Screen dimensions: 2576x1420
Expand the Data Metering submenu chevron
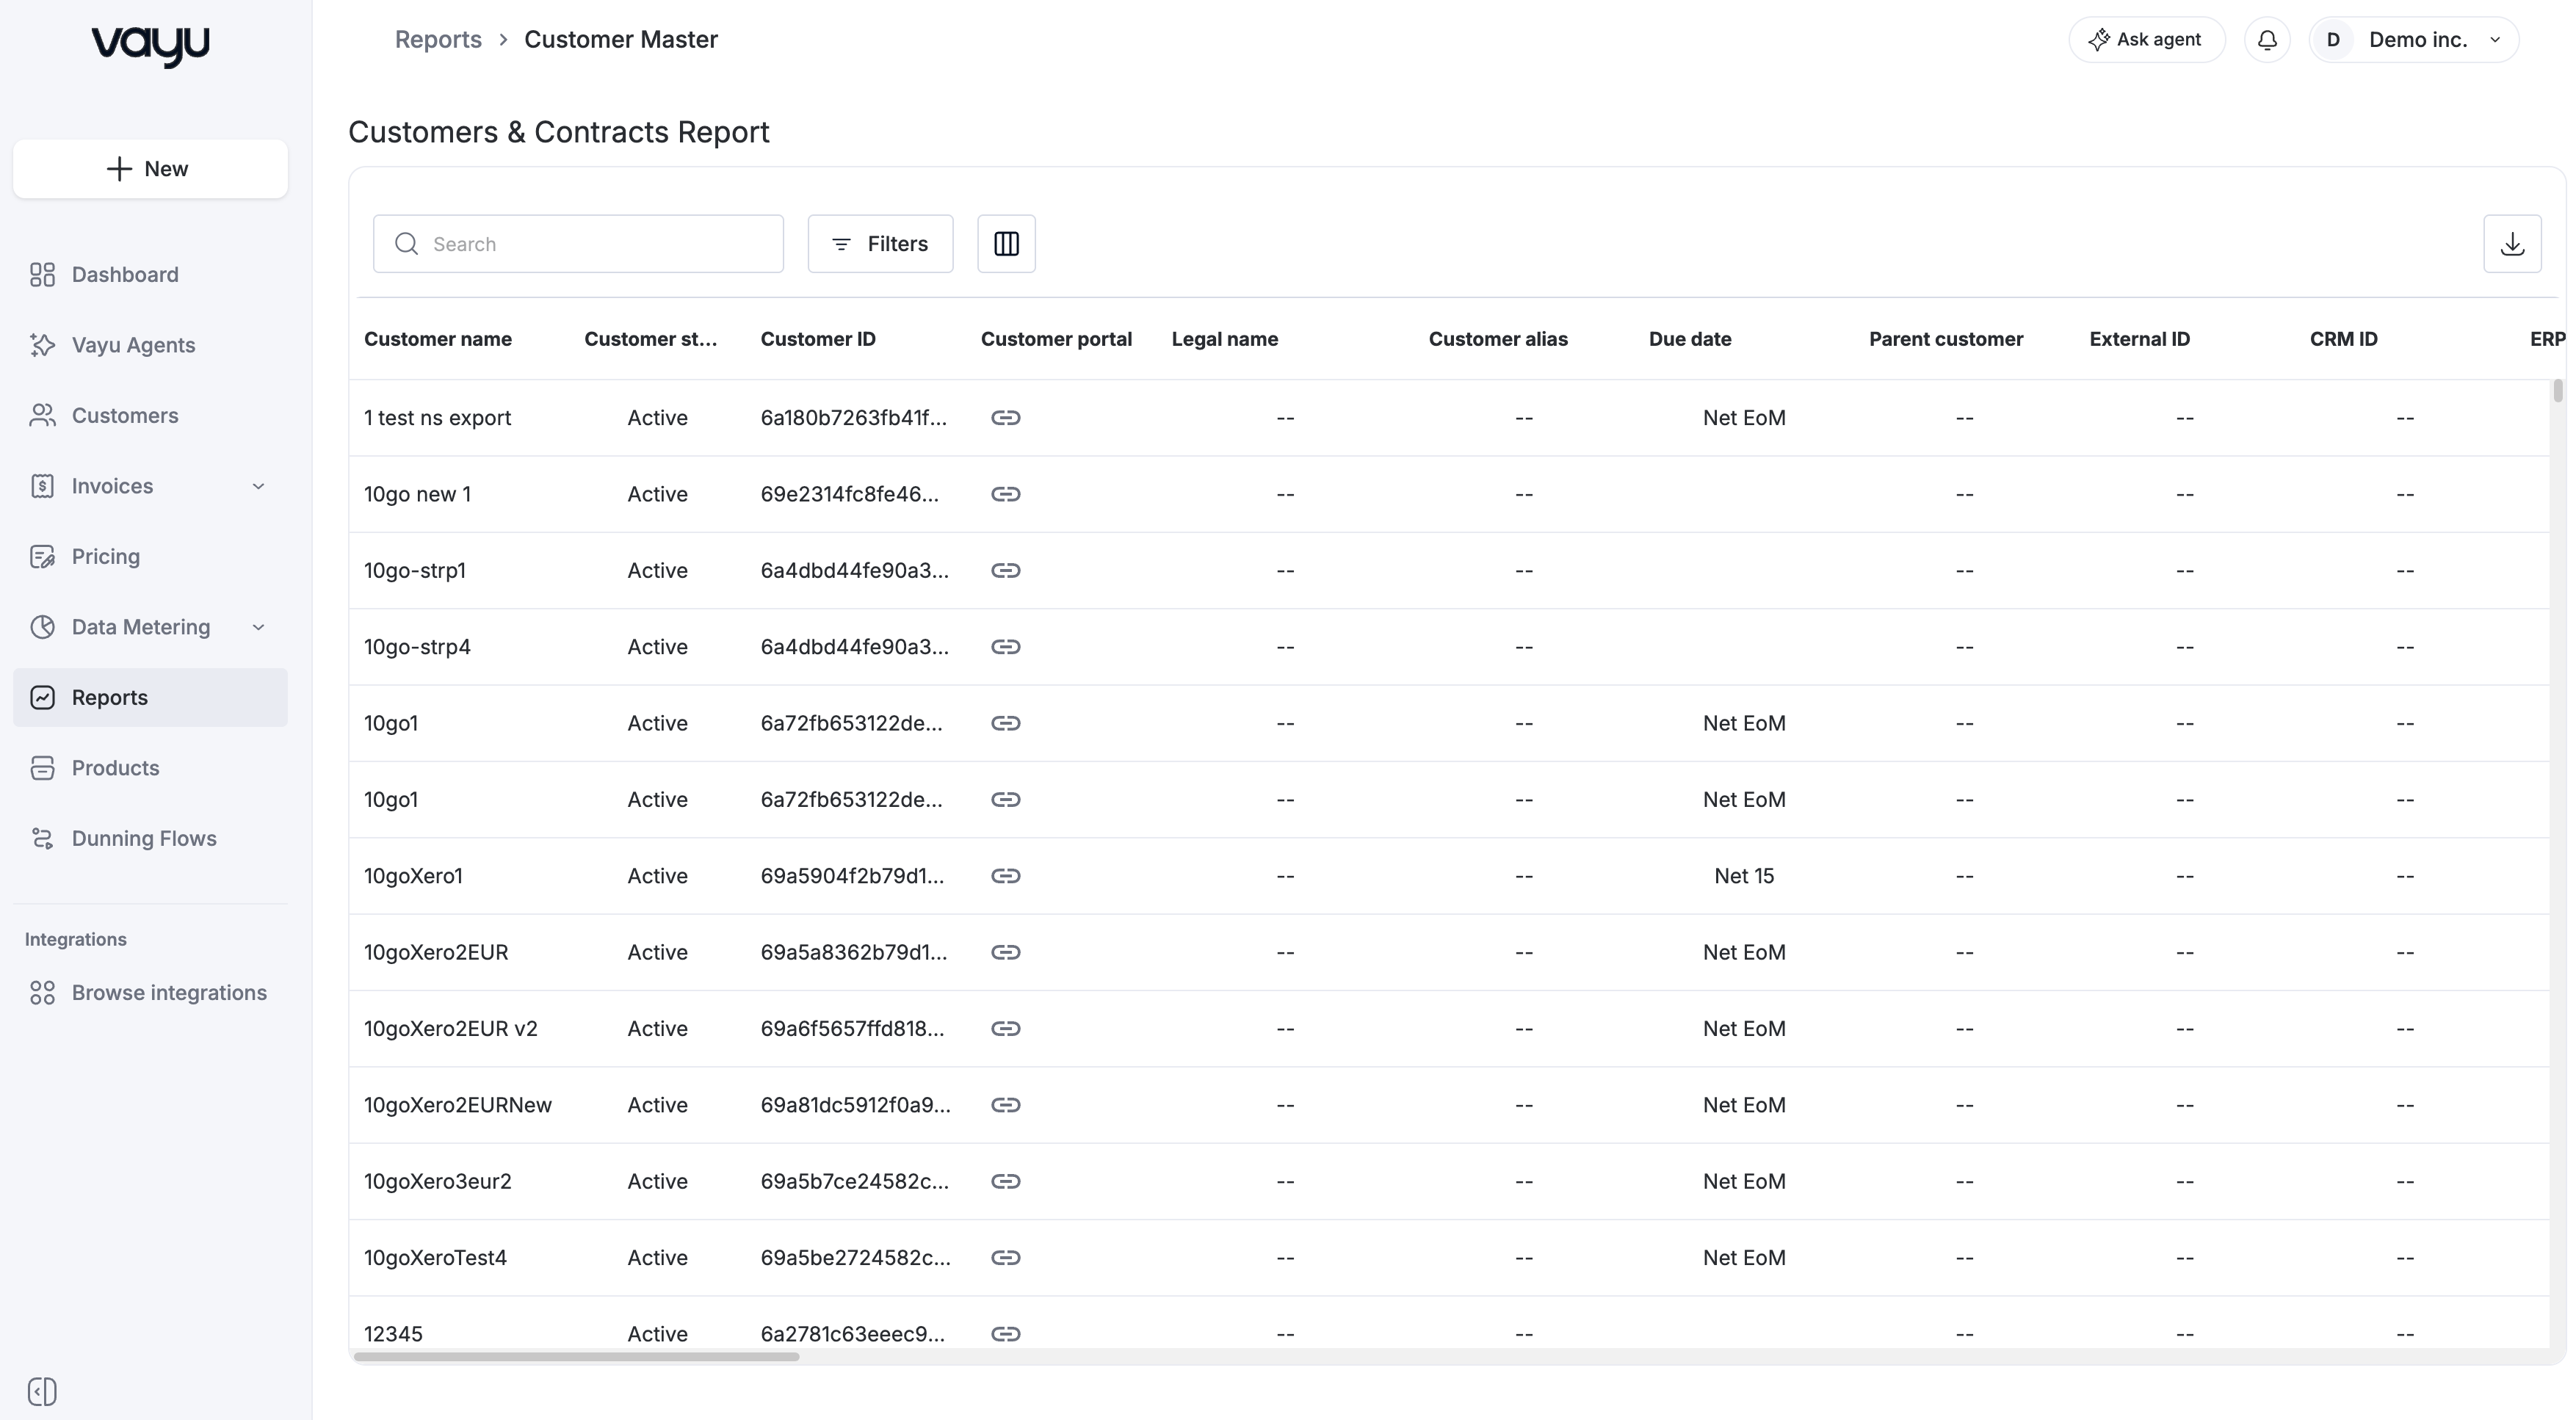258,627
